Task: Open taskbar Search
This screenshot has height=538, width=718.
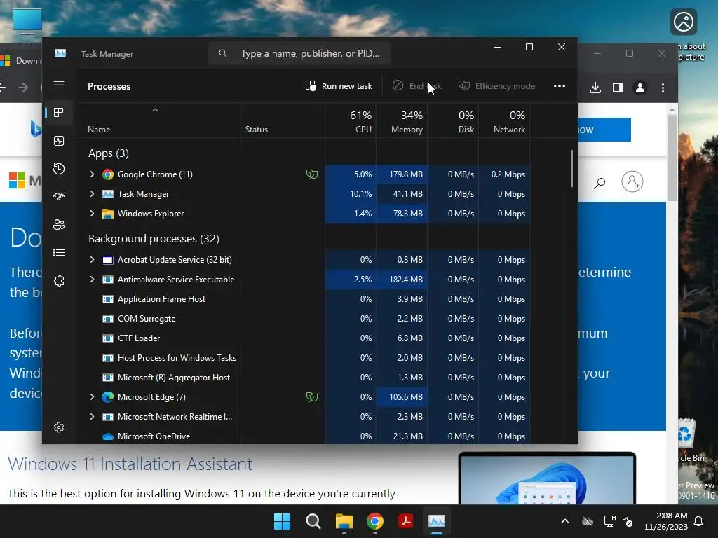Action: point(313,521)
